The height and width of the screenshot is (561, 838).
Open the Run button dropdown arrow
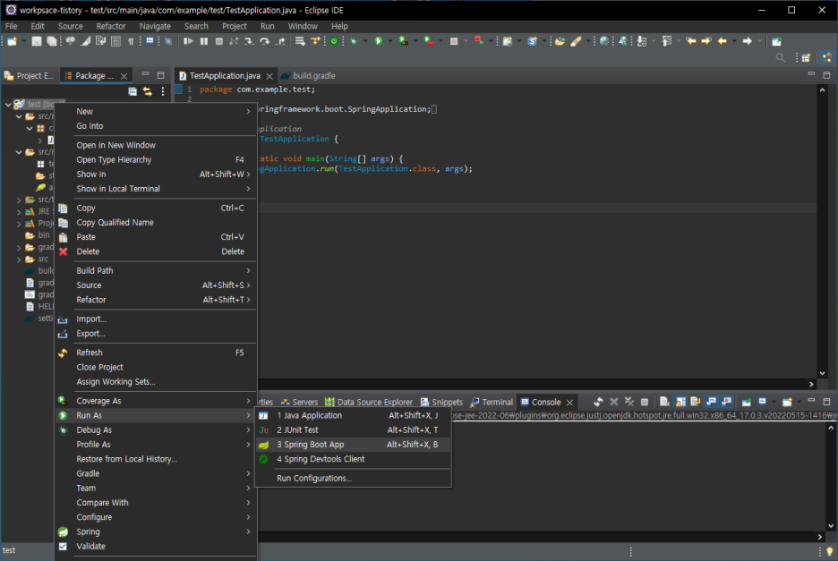390,41
